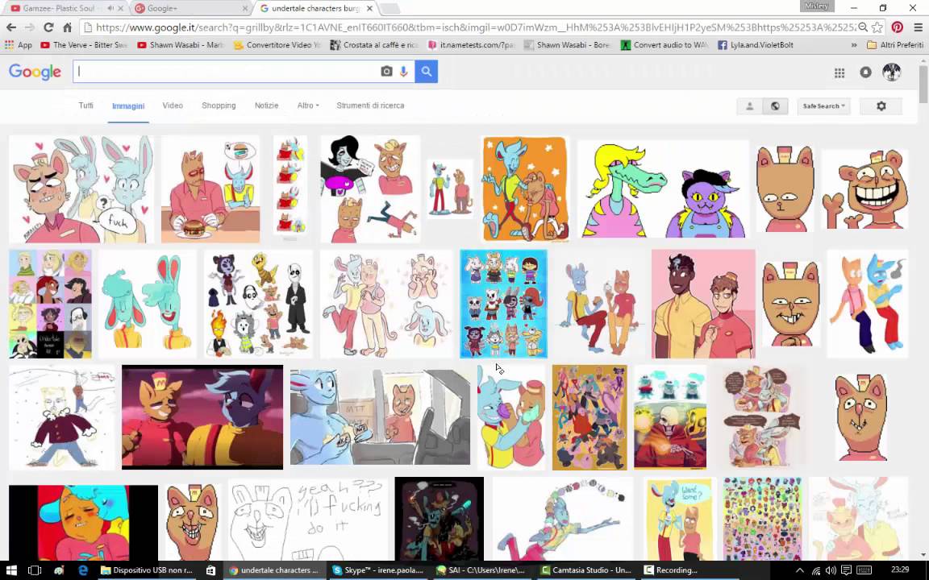Open Convertitore Video bookmark
This screenshot has width=929, height=580.
click(x=277, y=45)
